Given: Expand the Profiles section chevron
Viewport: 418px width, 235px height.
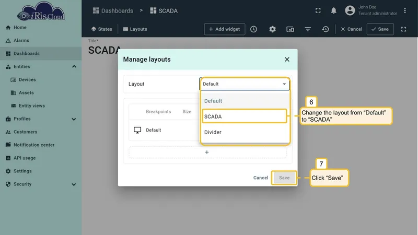Looking at the screenshot, I should point(74,119).
